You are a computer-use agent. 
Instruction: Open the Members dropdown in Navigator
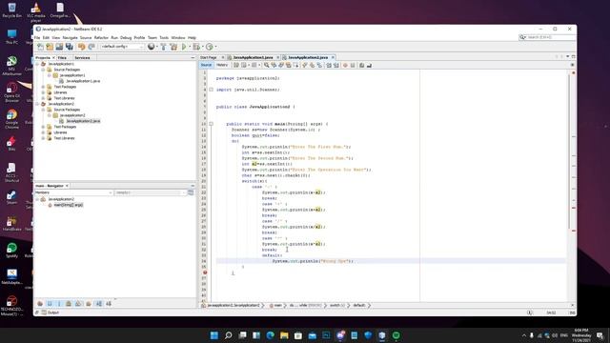pyautogui.click(x=73, y=192)
